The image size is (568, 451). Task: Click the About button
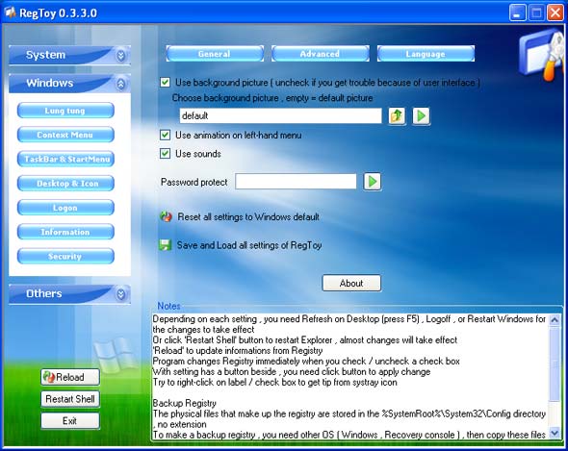coord(351,283)
